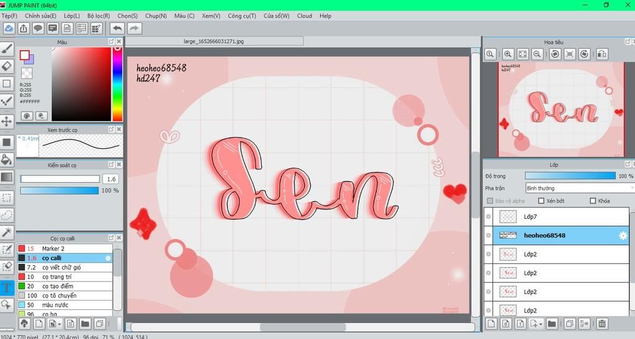Viewport: 635px width, 339px height.
Task: Click the Redo arrow in toolbar
Action: pos(134,28)
